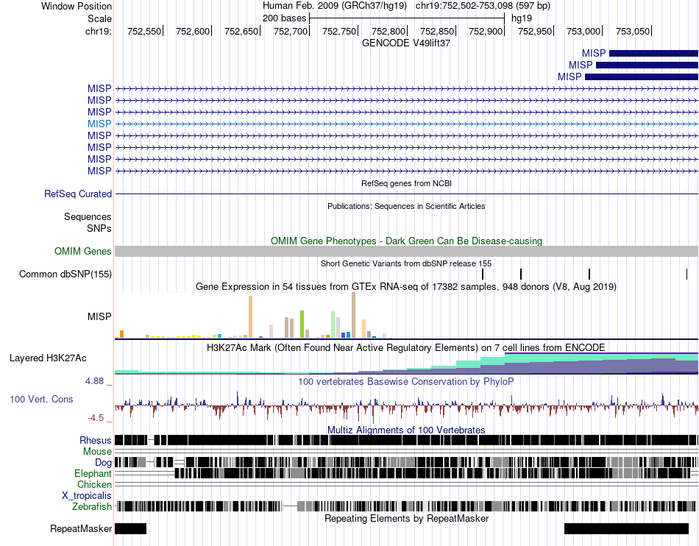
Task: Click the bright green GTEx expression bar
Action: (x=302, y=325)
